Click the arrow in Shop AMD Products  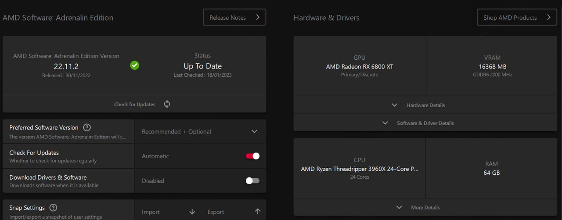[x=549, y=18]
